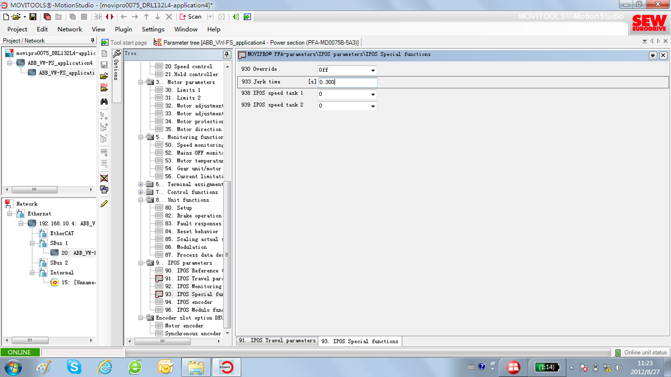The image size is (671, 377).
Task: Click the crossed-out box icon in the side toolbar
Action: 104,178
